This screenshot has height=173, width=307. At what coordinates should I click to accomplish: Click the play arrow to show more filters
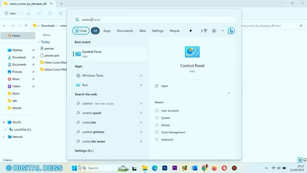[190, 31]
